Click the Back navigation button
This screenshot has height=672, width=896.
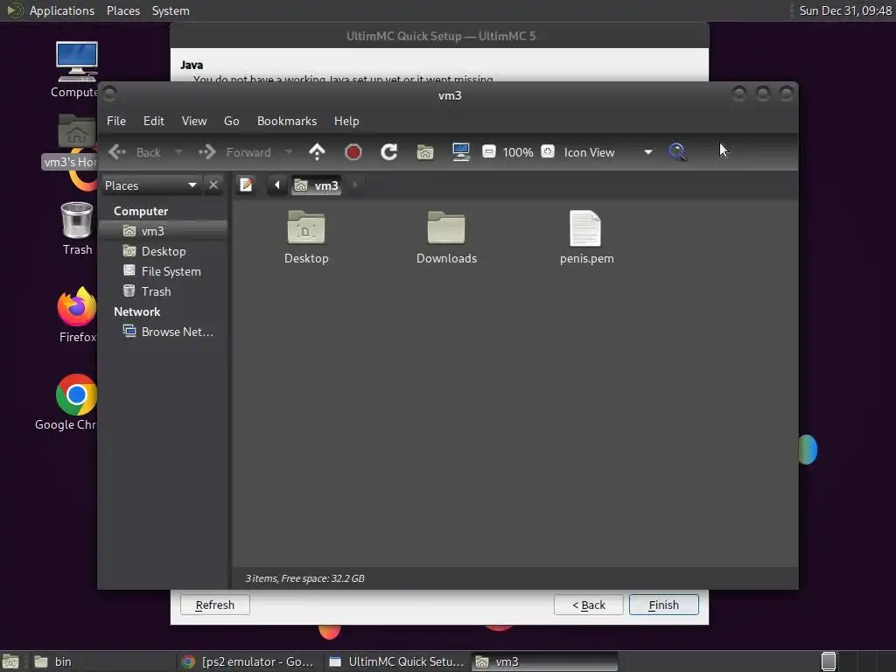tap(135, 152)
